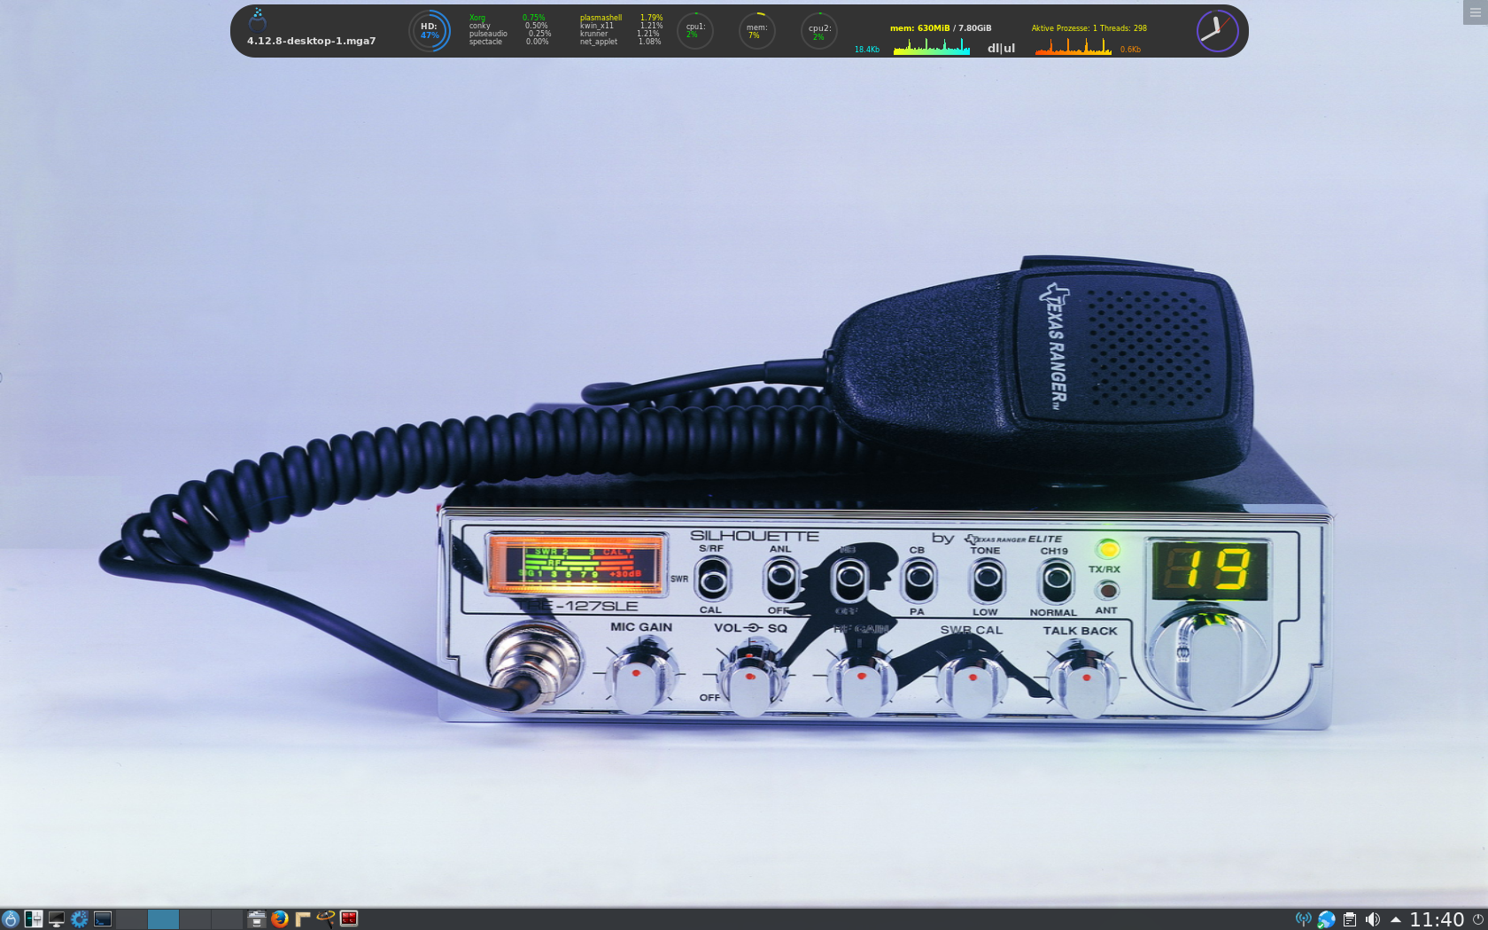This screenshot has height=930, width=1488.
Task: Open the speaker volume tray icon
Action: pos(1372,919)
